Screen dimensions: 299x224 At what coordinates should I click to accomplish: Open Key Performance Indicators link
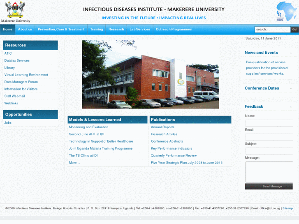click(x=172, y=148)
